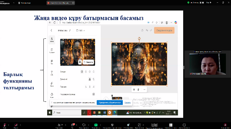
Task: Select the left position option
Action: pyautogui.click(x=86, y=87)
